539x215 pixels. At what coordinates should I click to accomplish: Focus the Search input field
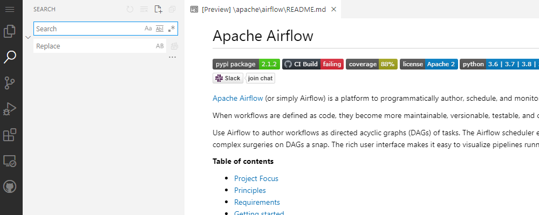(106, 29)
